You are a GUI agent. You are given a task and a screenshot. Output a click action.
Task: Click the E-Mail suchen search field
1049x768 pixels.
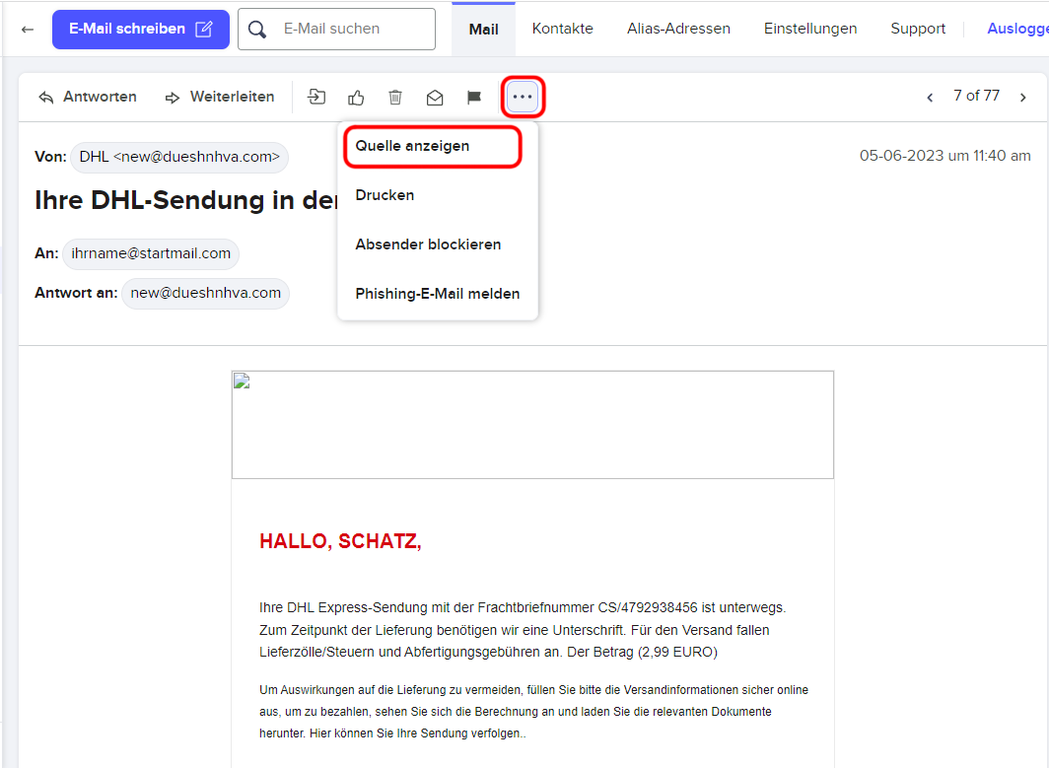coord(336,29)
